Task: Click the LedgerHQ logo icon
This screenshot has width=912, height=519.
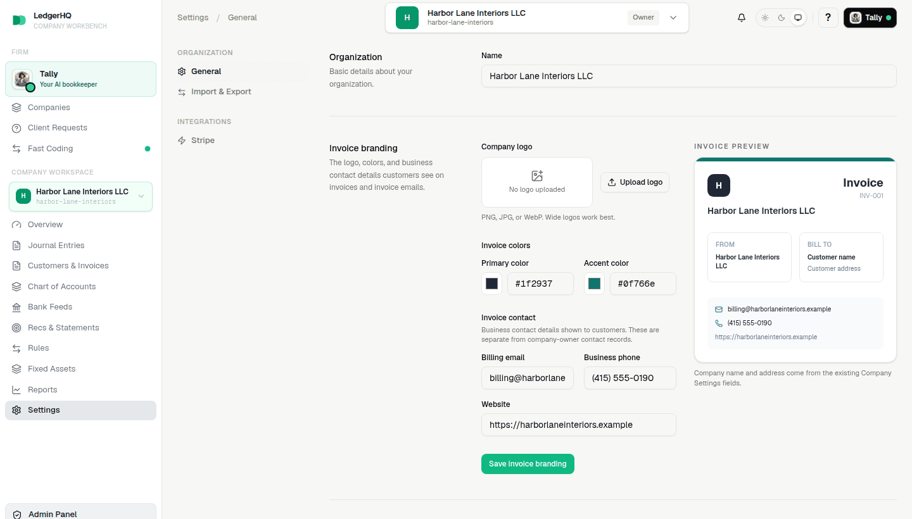Action: pos(19,20)
